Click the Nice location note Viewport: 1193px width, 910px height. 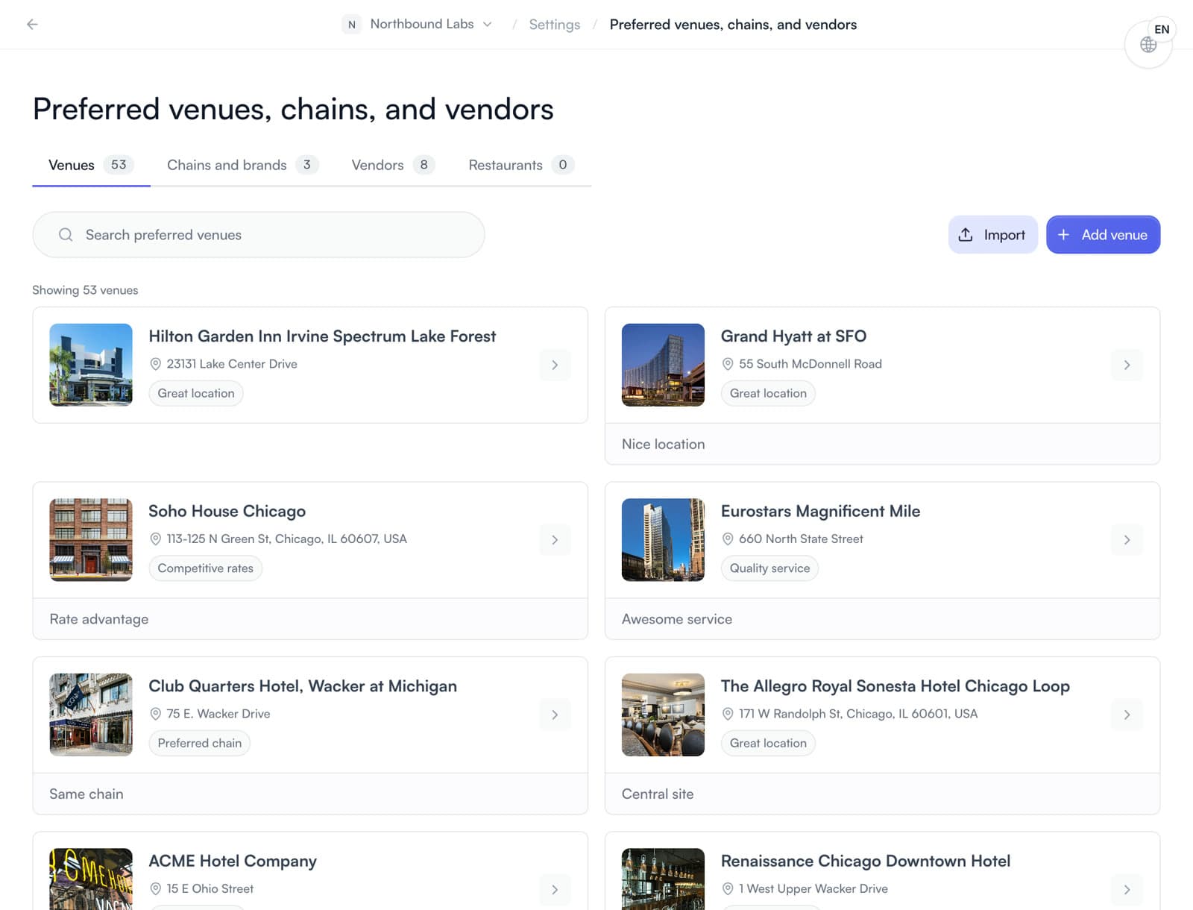coord(663,444)
